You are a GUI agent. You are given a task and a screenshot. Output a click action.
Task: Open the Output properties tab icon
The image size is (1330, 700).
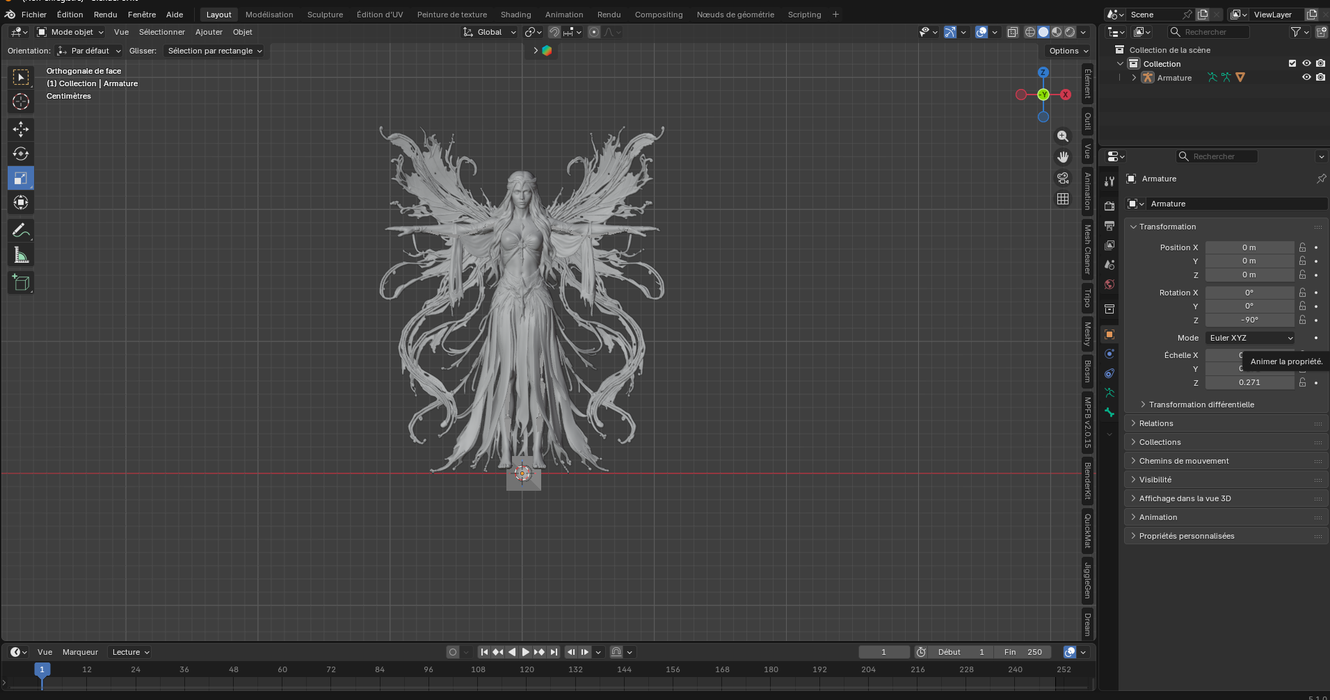(x=1109, y=225)
